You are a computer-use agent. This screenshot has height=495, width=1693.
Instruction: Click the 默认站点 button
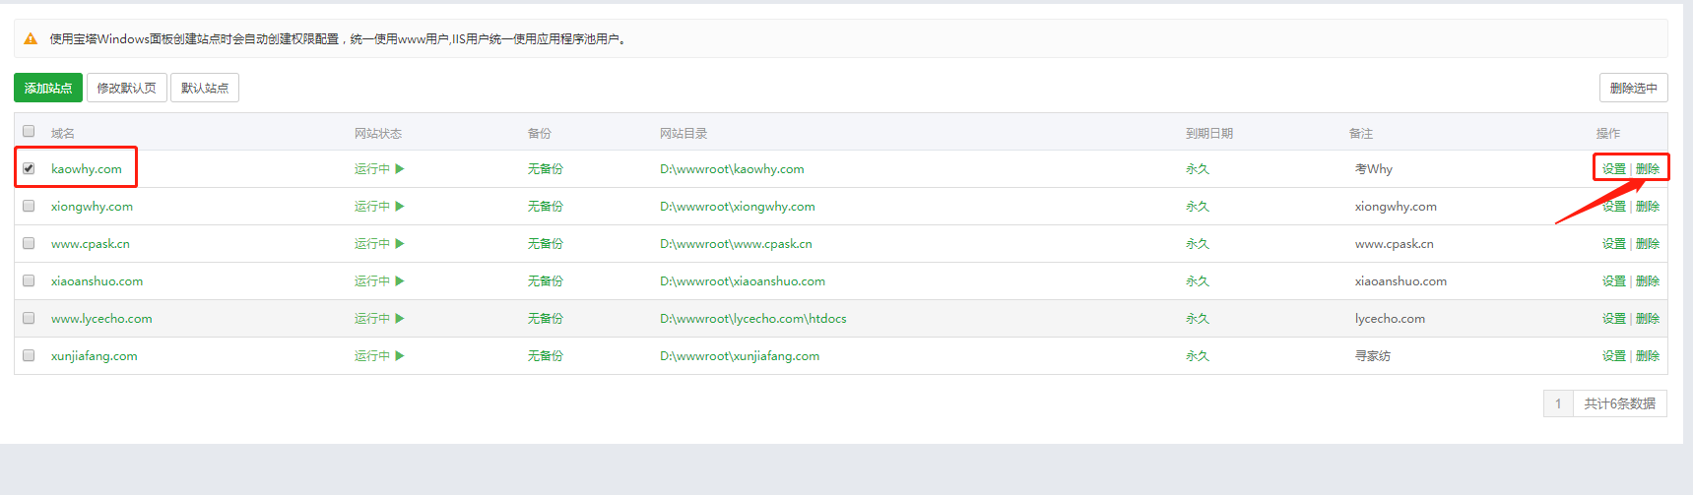pos(205,88)
